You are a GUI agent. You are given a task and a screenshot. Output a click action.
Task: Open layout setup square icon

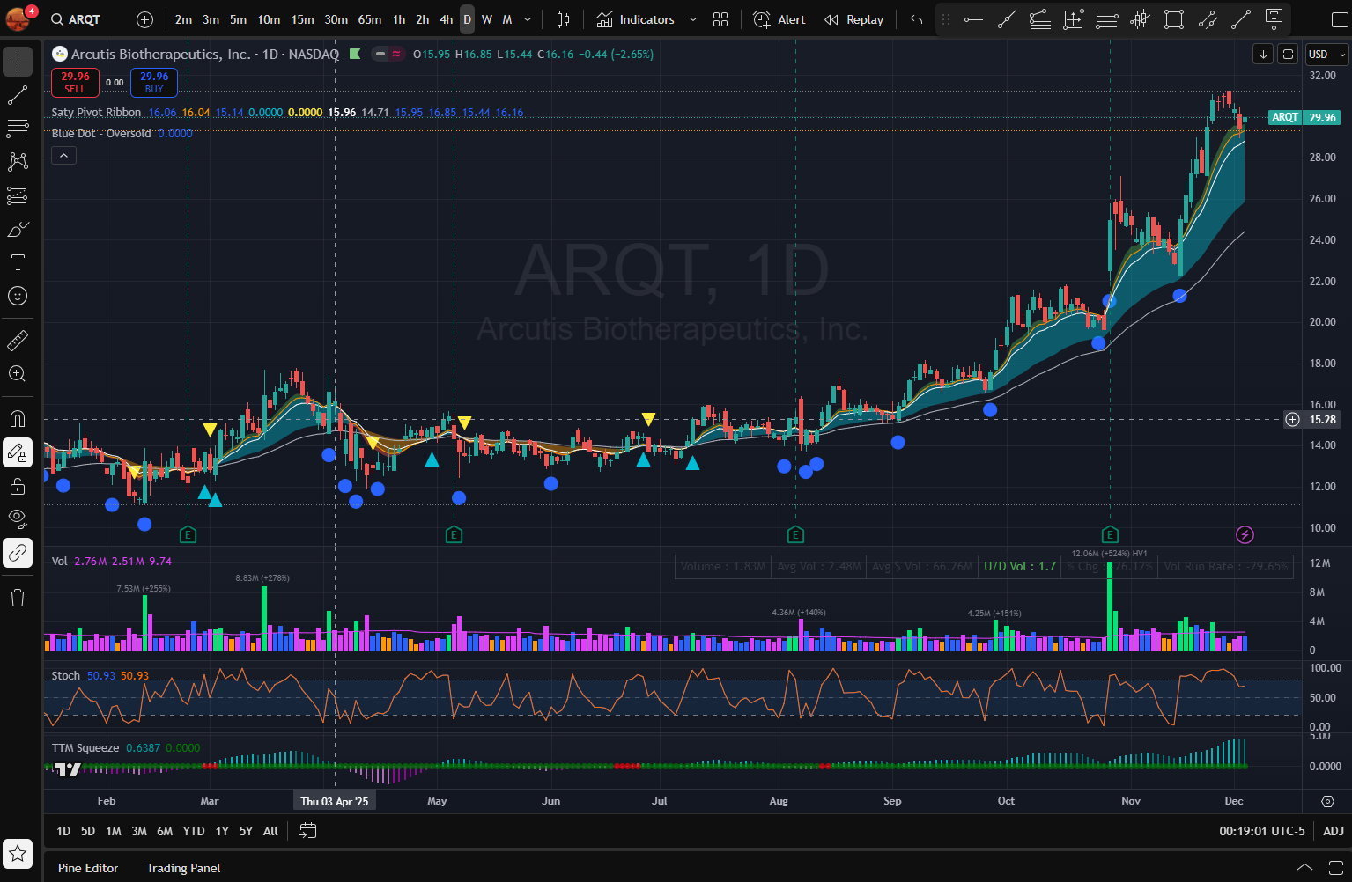pyautogui.click(x=1339, y=19)
